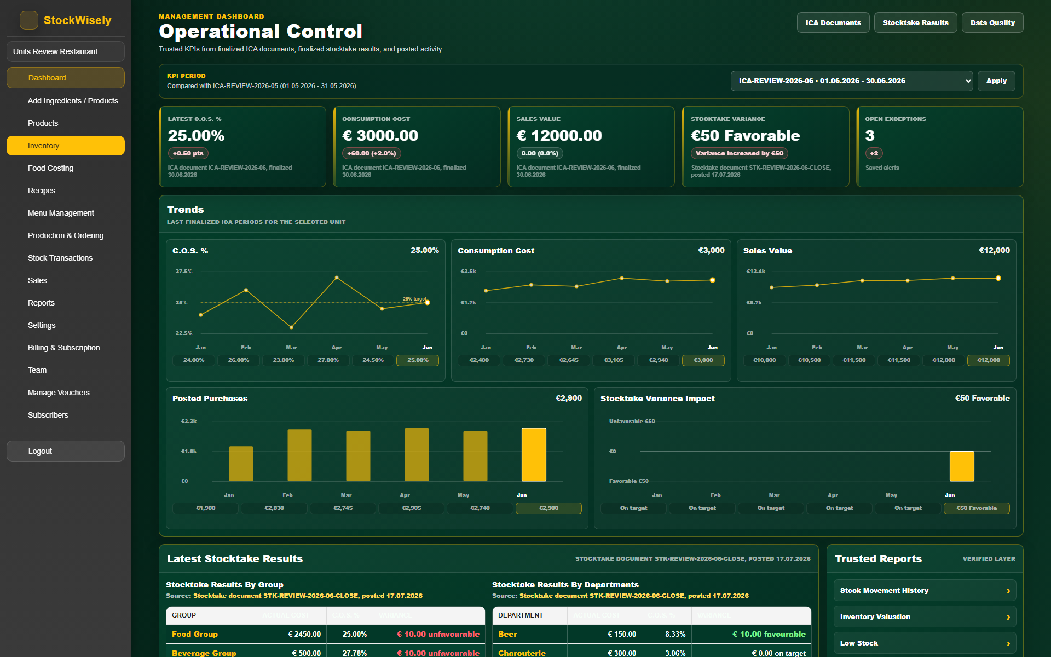Click Beverage Group row name
This screenshot has width=1051, height=657.
pos(204,653)
